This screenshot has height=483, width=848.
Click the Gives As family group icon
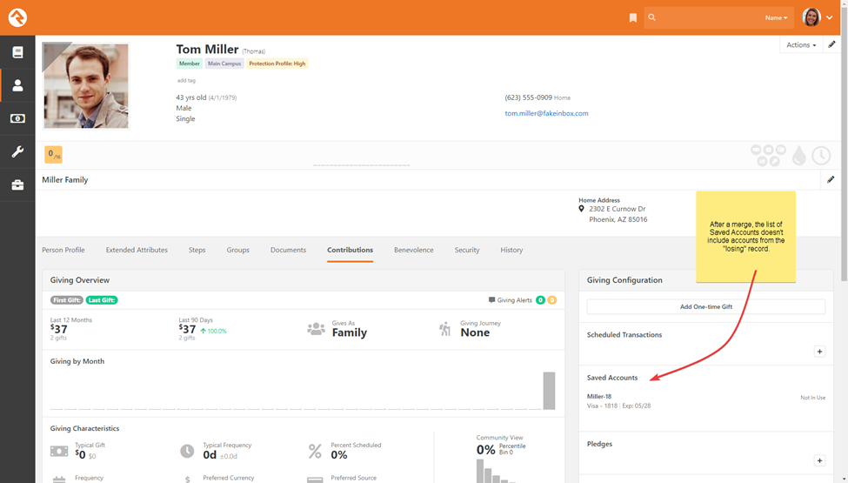pos(316,328)
